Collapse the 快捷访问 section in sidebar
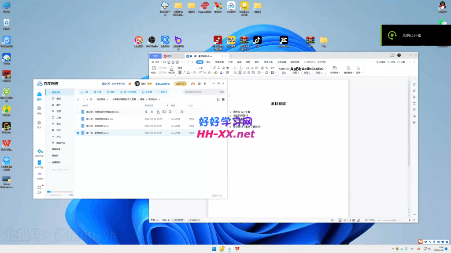 (x=49, y=163)
